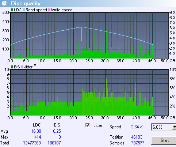Click the Jitter legend swatch

(x=22, y=67)
